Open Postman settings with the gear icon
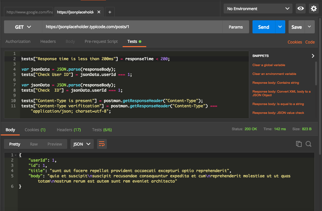The width and height of the screenshot is (322, 211). (x=313, y=9)
